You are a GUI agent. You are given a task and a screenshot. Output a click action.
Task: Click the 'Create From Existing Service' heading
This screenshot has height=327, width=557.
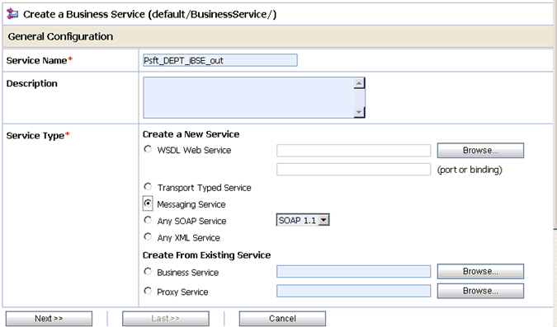point(207,255)
